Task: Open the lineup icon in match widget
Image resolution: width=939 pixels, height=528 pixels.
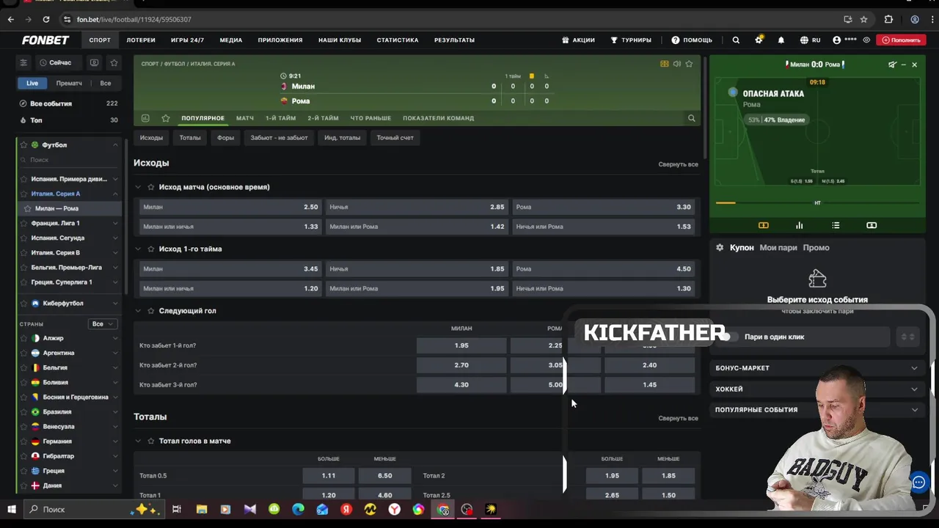Action: (872, 225)
